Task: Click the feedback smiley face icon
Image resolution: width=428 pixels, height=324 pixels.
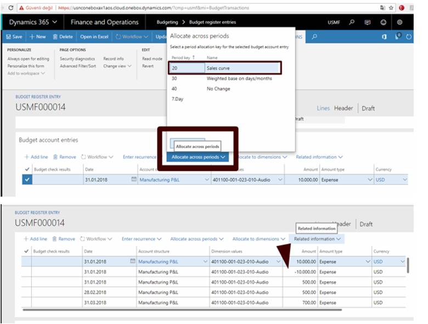Action: pos(384,22)
